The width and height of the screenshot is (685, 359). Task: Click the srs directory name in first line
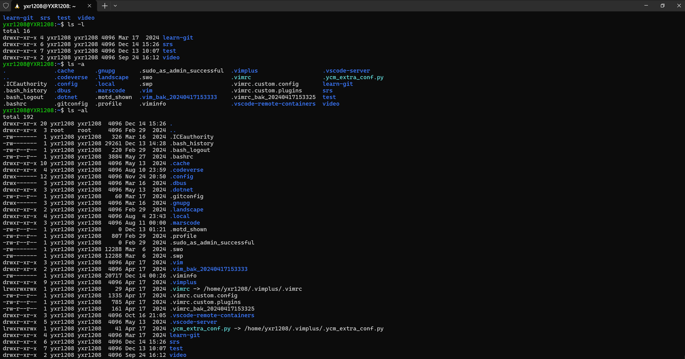[45, 18]
